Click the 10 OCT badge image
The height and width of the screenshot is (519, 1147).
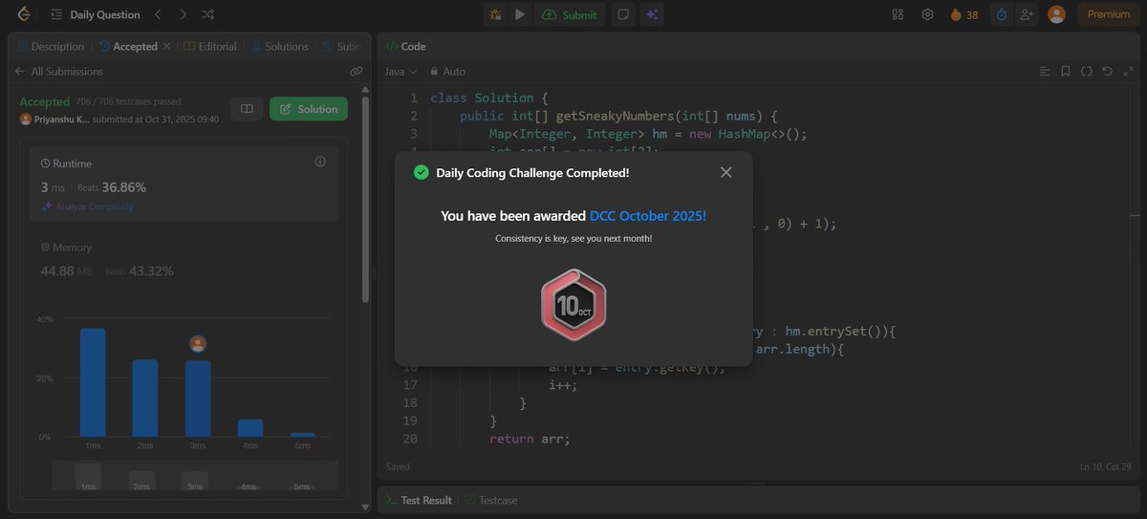(x=573, y=305)
